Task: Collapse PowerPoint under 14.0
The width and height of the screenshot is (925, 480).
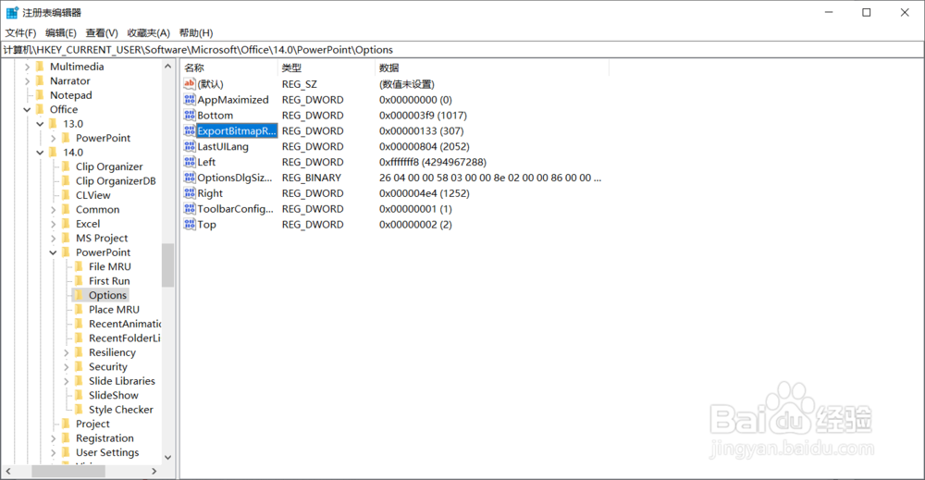Action: (53, 252)
